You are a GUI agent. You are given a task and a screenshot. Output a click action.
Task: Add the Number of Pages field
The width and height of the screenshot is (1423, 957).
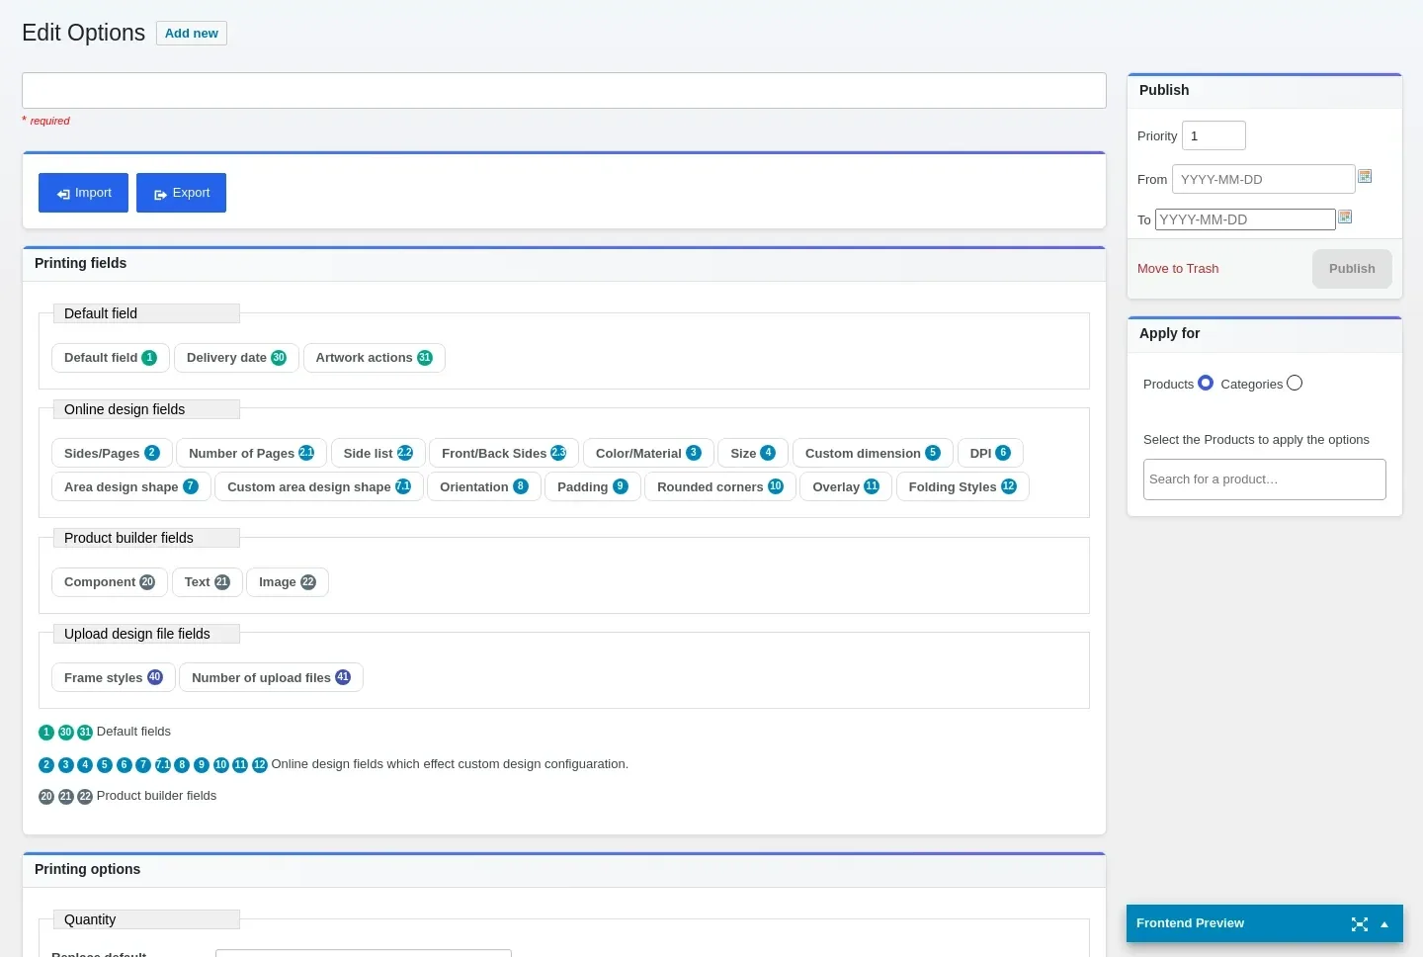pyautogui.click(x=251, y=454)
